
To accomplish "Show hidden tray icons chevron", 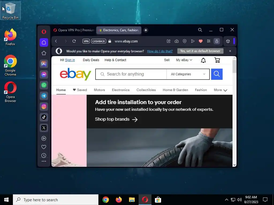I will 226,200.
